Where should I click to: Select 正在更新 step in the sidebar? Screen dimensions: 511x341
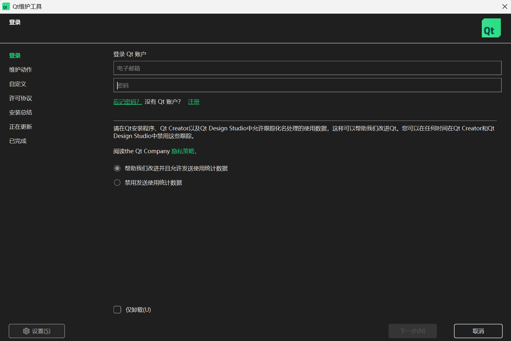pos(21,127)
